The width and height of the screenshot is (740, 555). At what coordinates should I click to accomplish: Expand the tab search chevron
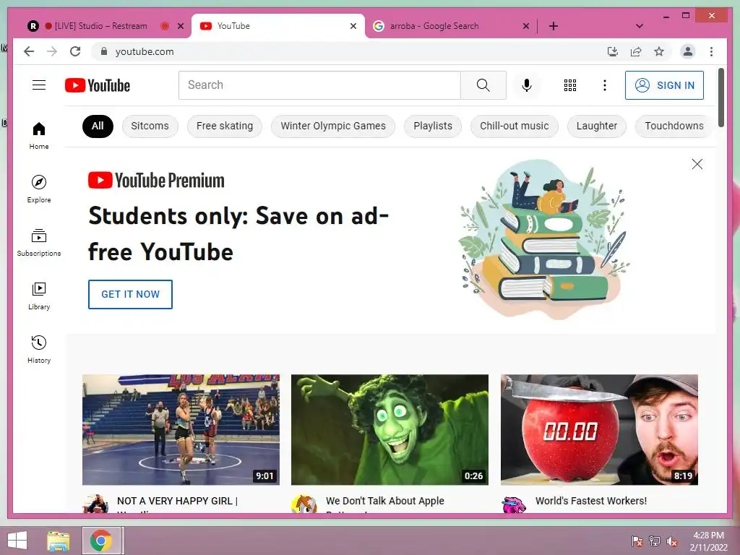640,26
